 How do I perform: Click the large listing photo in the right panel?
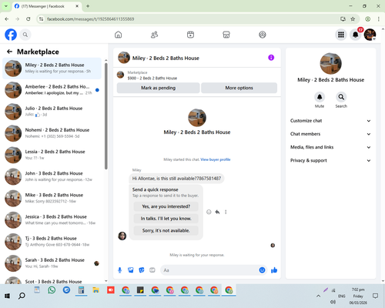pyautogui.click(x=330, y=64)
